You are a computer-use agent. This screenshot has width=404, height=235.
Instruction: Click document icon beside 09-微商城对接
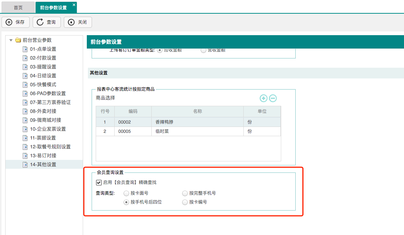click(x=25, y=120)
